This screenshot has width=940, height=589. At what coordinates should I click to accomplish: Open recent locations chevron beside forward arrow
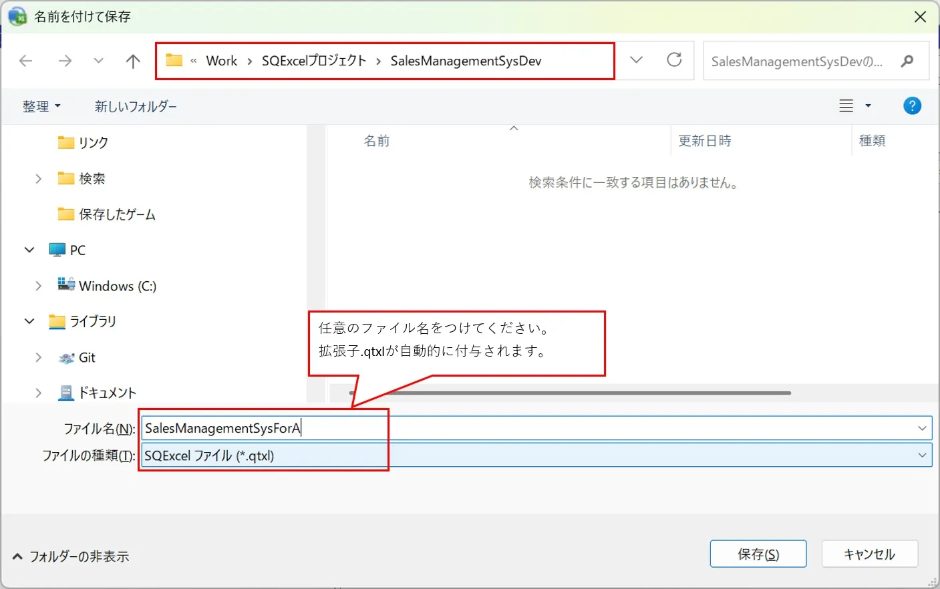pyautogui.click(x=99, y=61)
